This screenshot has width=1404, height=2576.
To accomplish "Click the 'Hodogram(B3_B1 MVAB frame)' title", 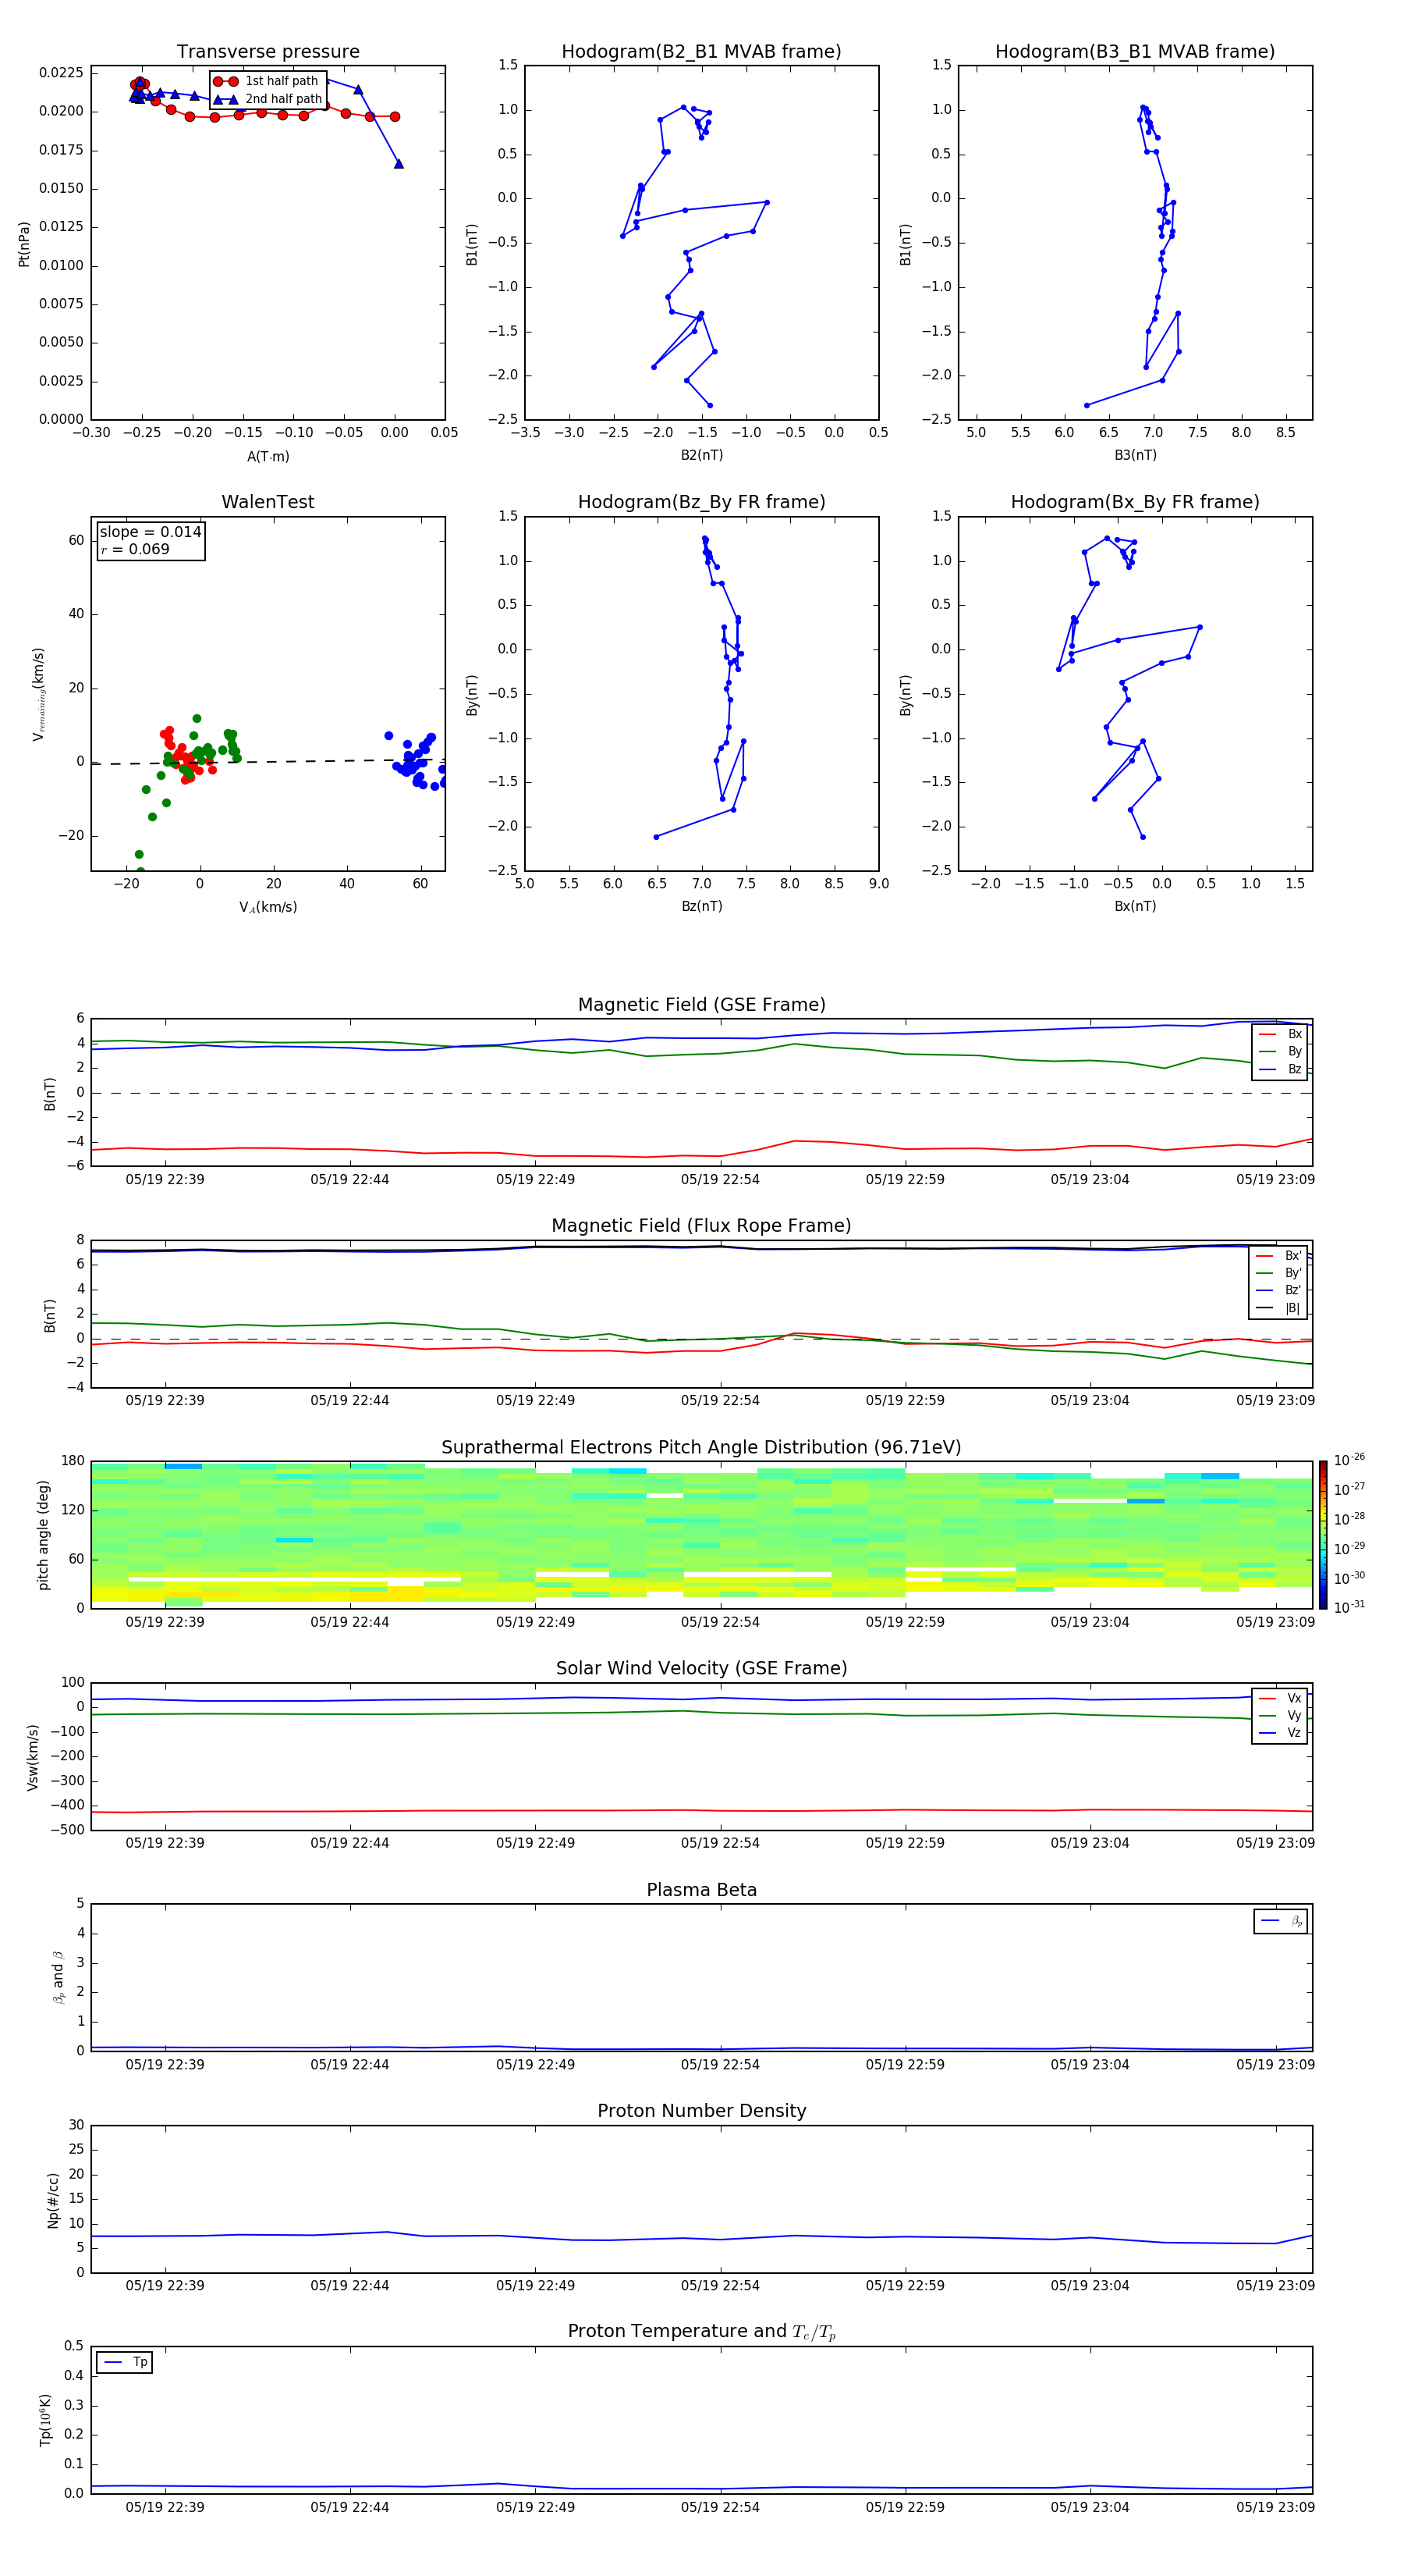I will (x=1135, y=52).
